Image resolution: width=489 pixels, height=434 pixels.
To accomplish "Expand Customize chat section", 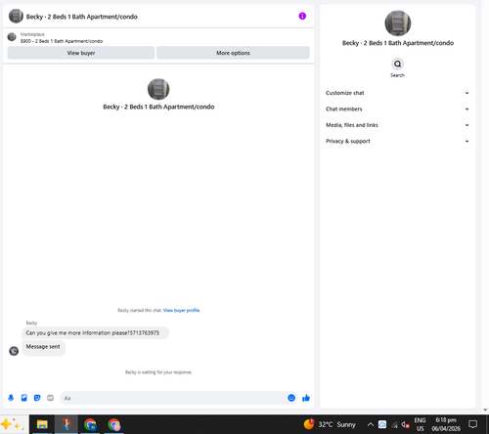I will 397,93.
